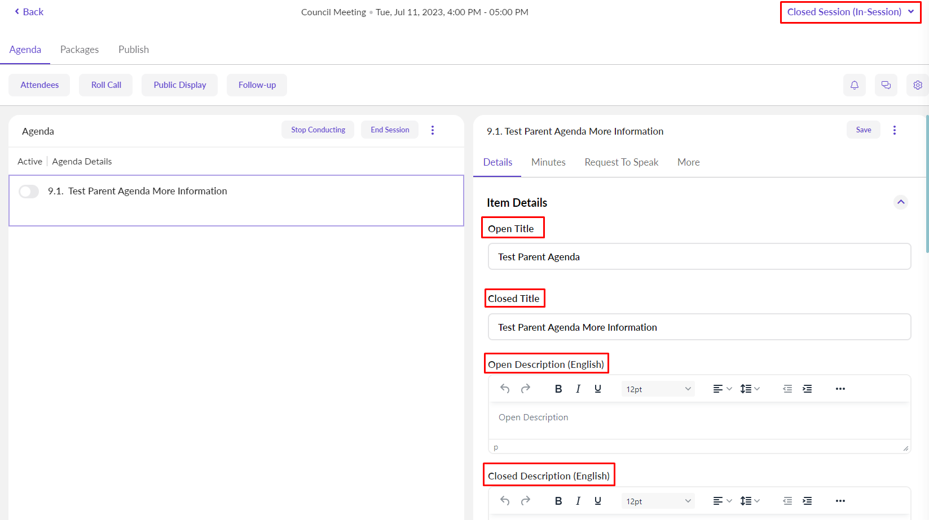Click Underline in Open Description editor
Image resolution: width=929 pixels, height=520 pixels.
coord(597,389)
